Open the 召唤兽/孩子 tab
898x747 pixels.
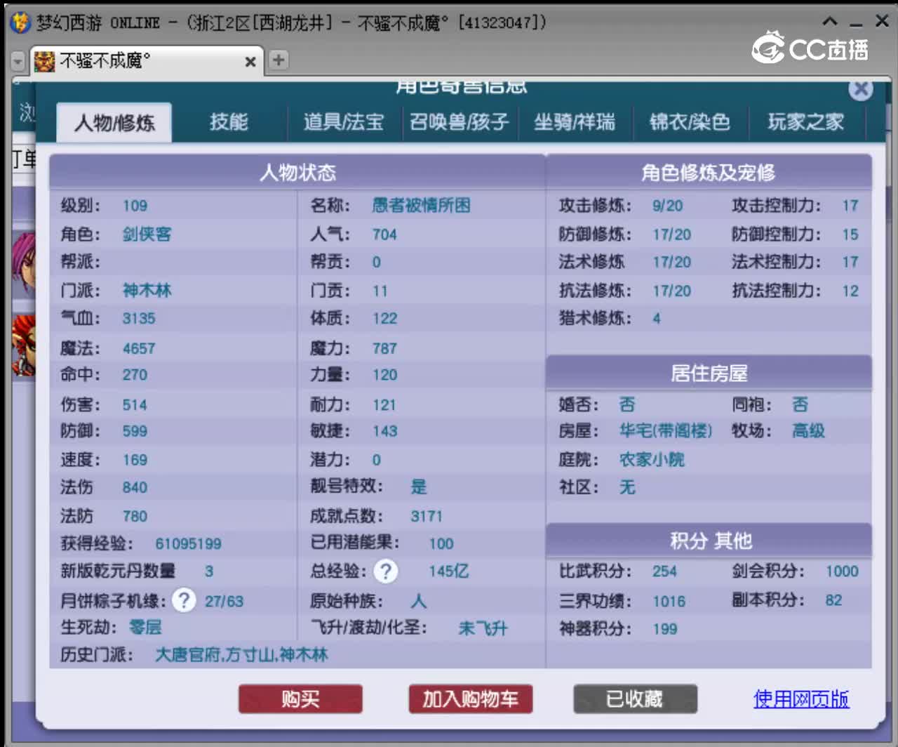(x=460, y=122)
